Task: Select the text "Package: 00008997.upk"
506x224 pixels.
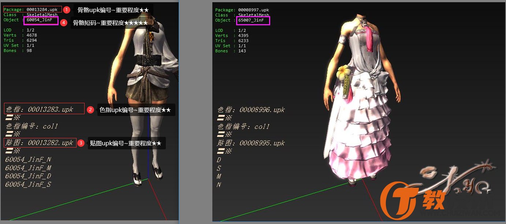Action: (x=242, y=10)
